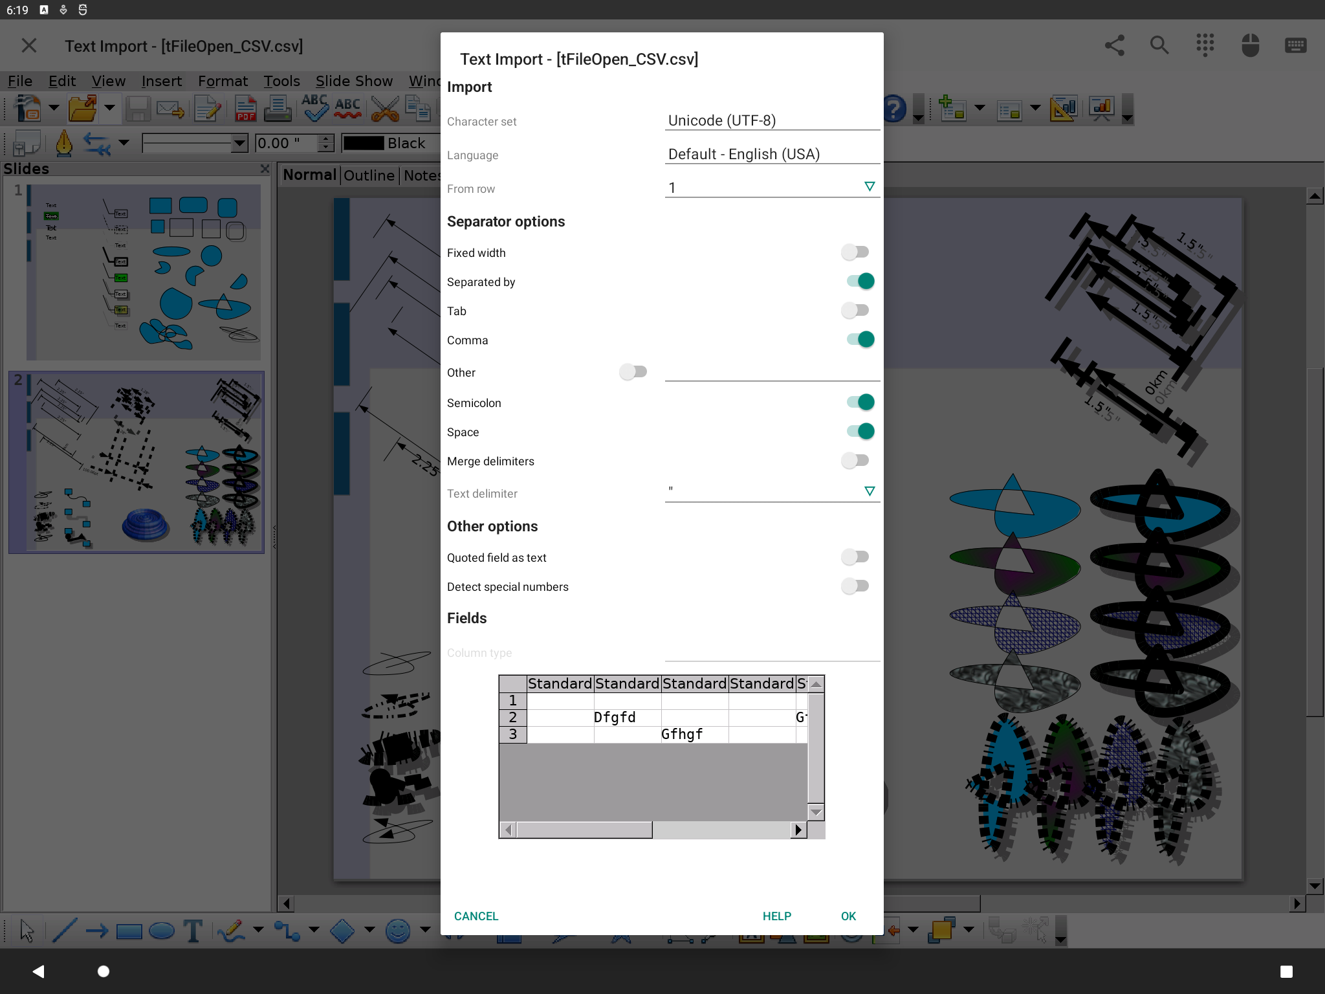Select the diagonal Line drawing tool
Viewport: 1325px width, 994px height.
[x=64, y=931]
